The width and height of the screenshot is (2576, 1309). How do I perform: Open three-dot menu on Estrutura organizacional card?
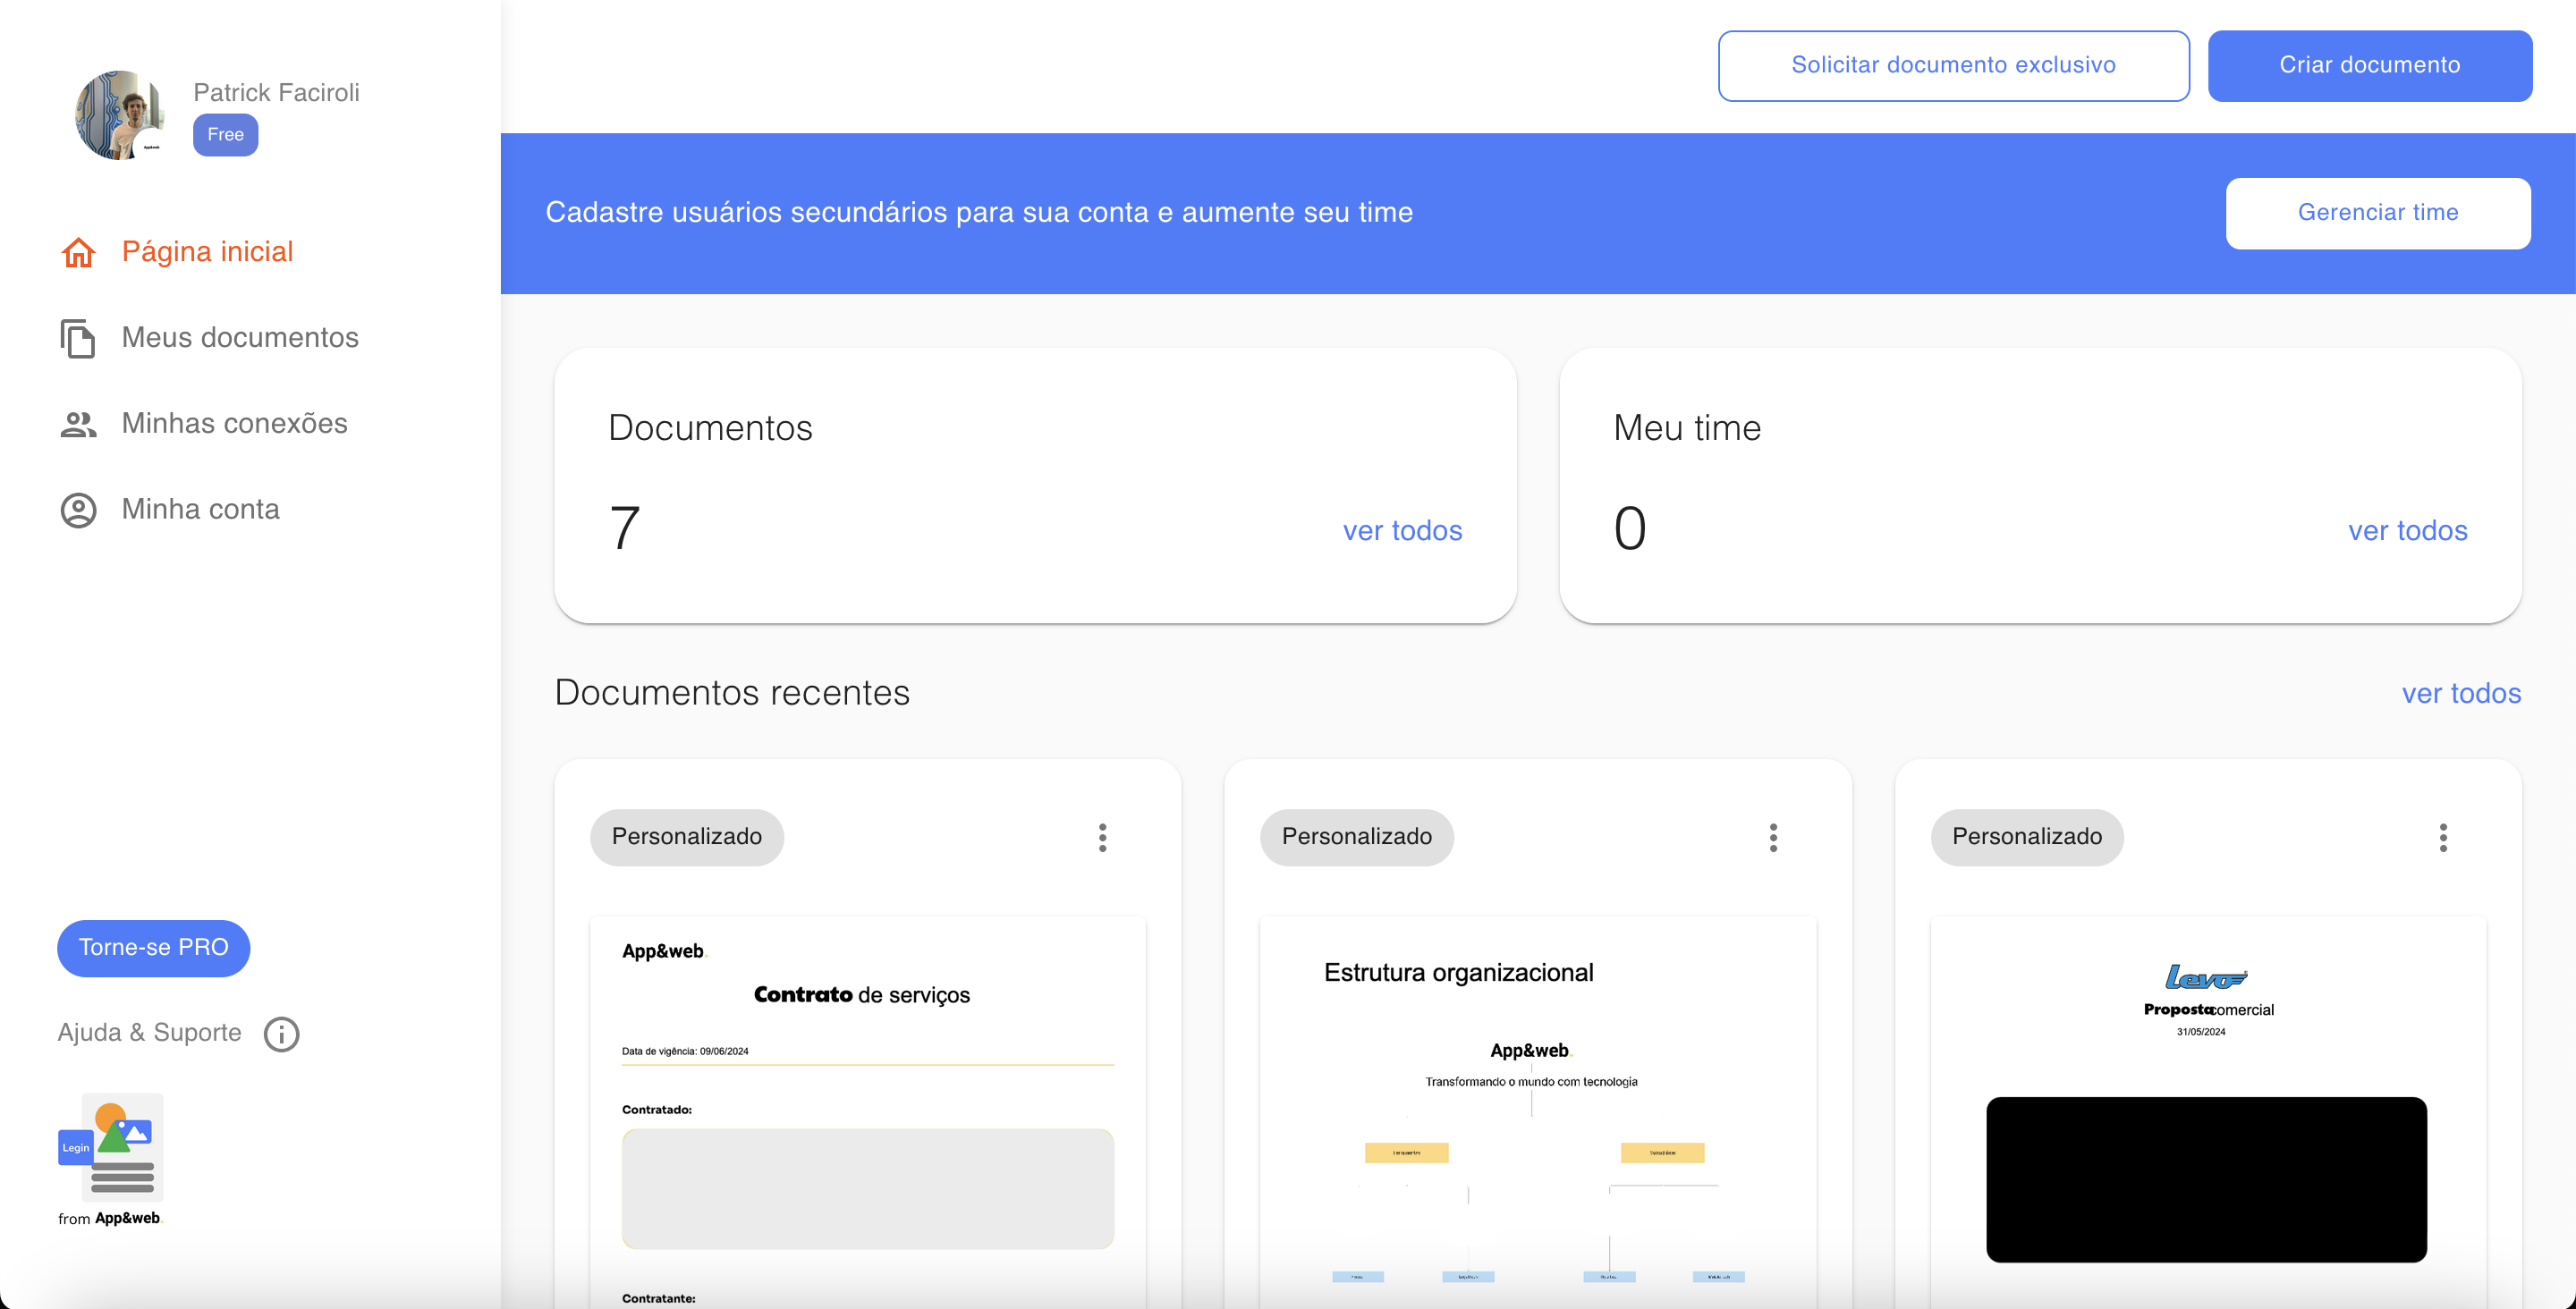coord(1772,837)
